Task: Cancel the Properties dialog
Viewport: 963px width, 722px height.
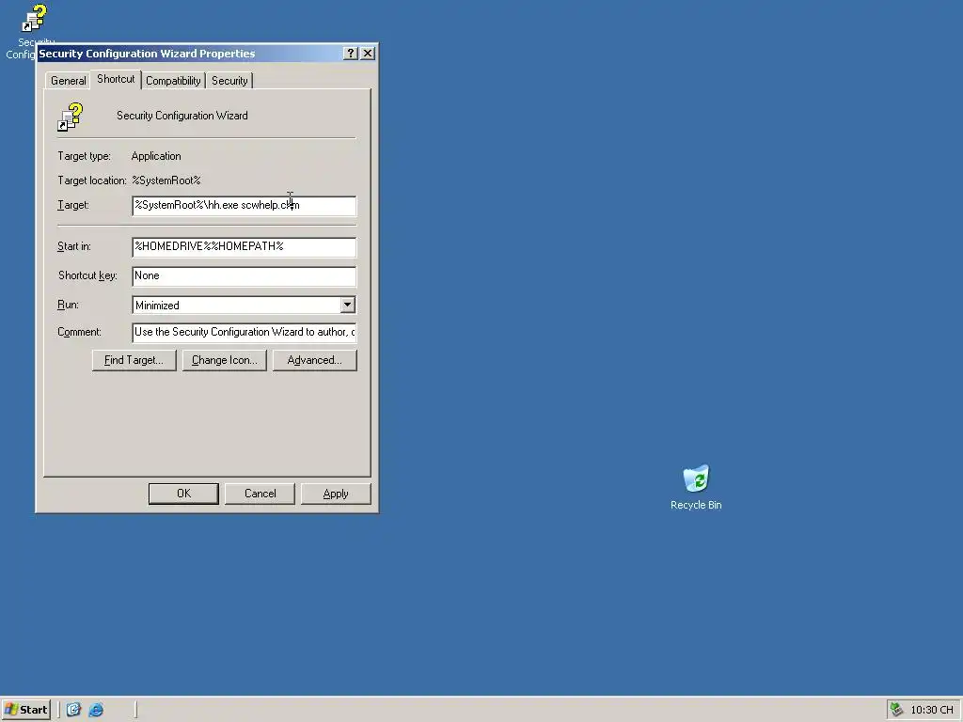Action: (x=260, y=494)
